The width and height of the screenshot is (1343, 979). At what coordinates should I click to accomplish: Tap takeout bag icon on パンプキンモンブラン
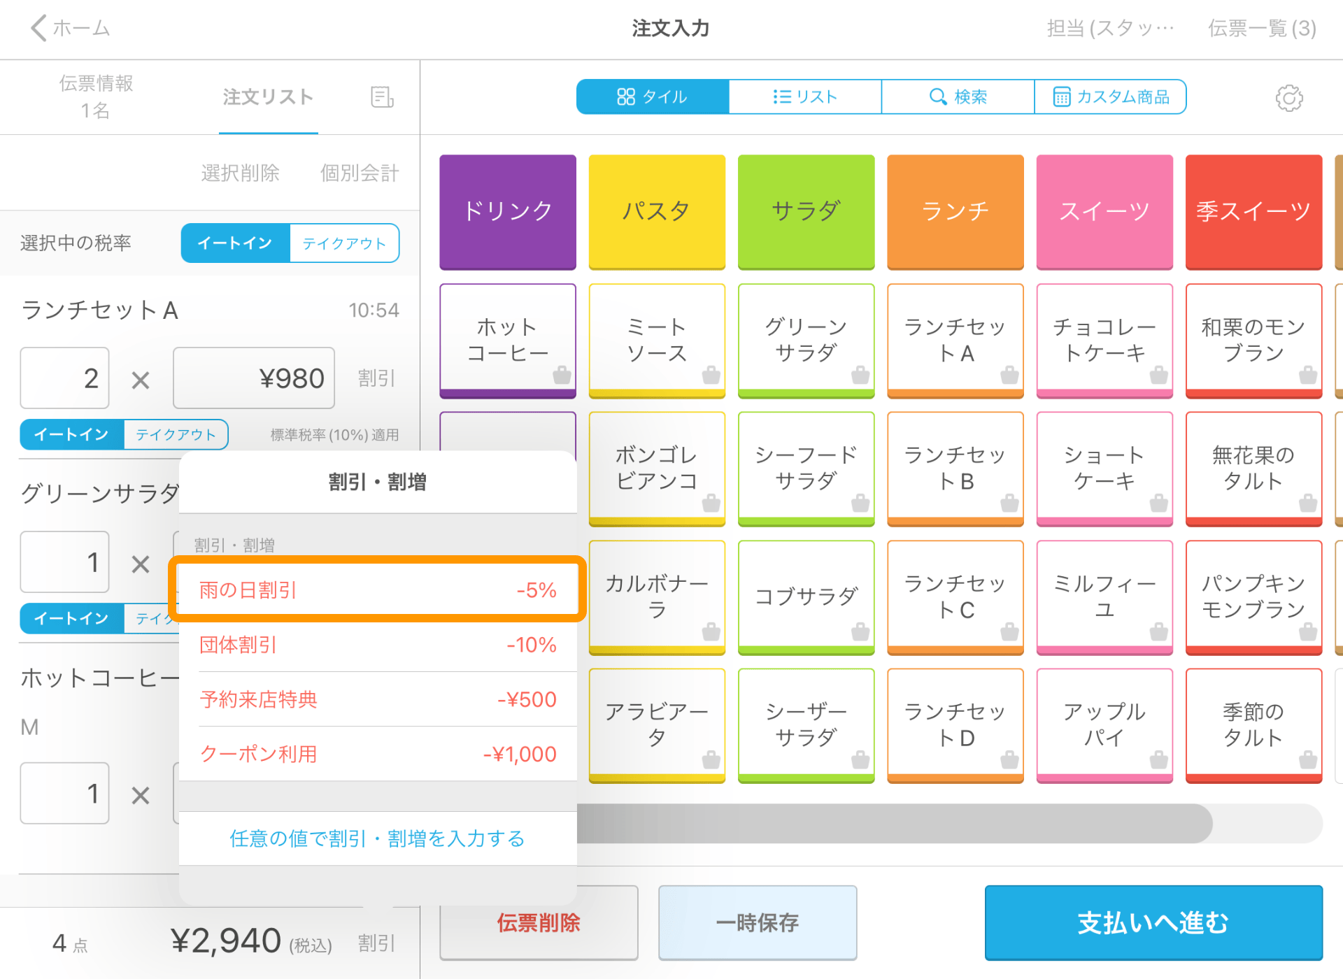[x=1308, y=632]
